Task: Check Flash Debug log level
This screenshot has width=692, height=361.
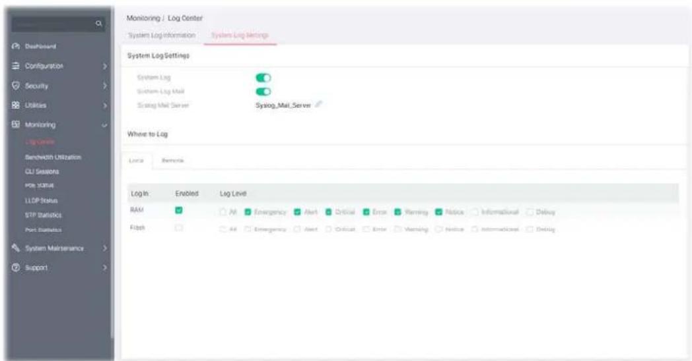Action: click(x=530, y=229)
